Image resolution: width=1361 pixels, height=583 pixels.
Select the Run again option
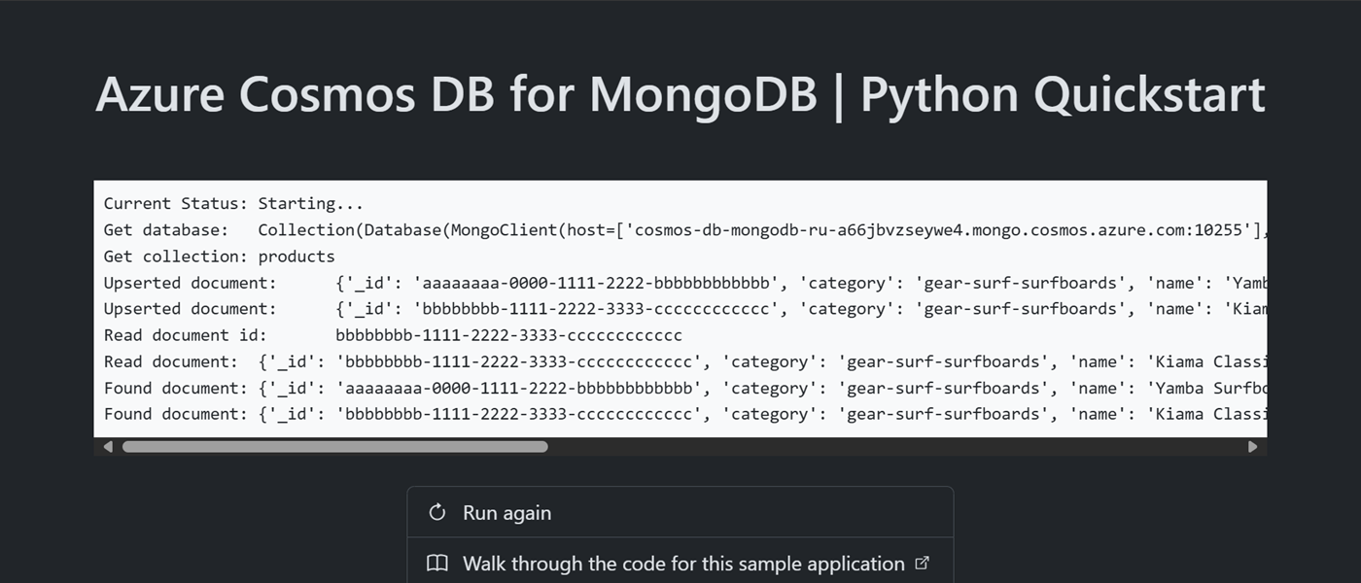tap(506, 512)
